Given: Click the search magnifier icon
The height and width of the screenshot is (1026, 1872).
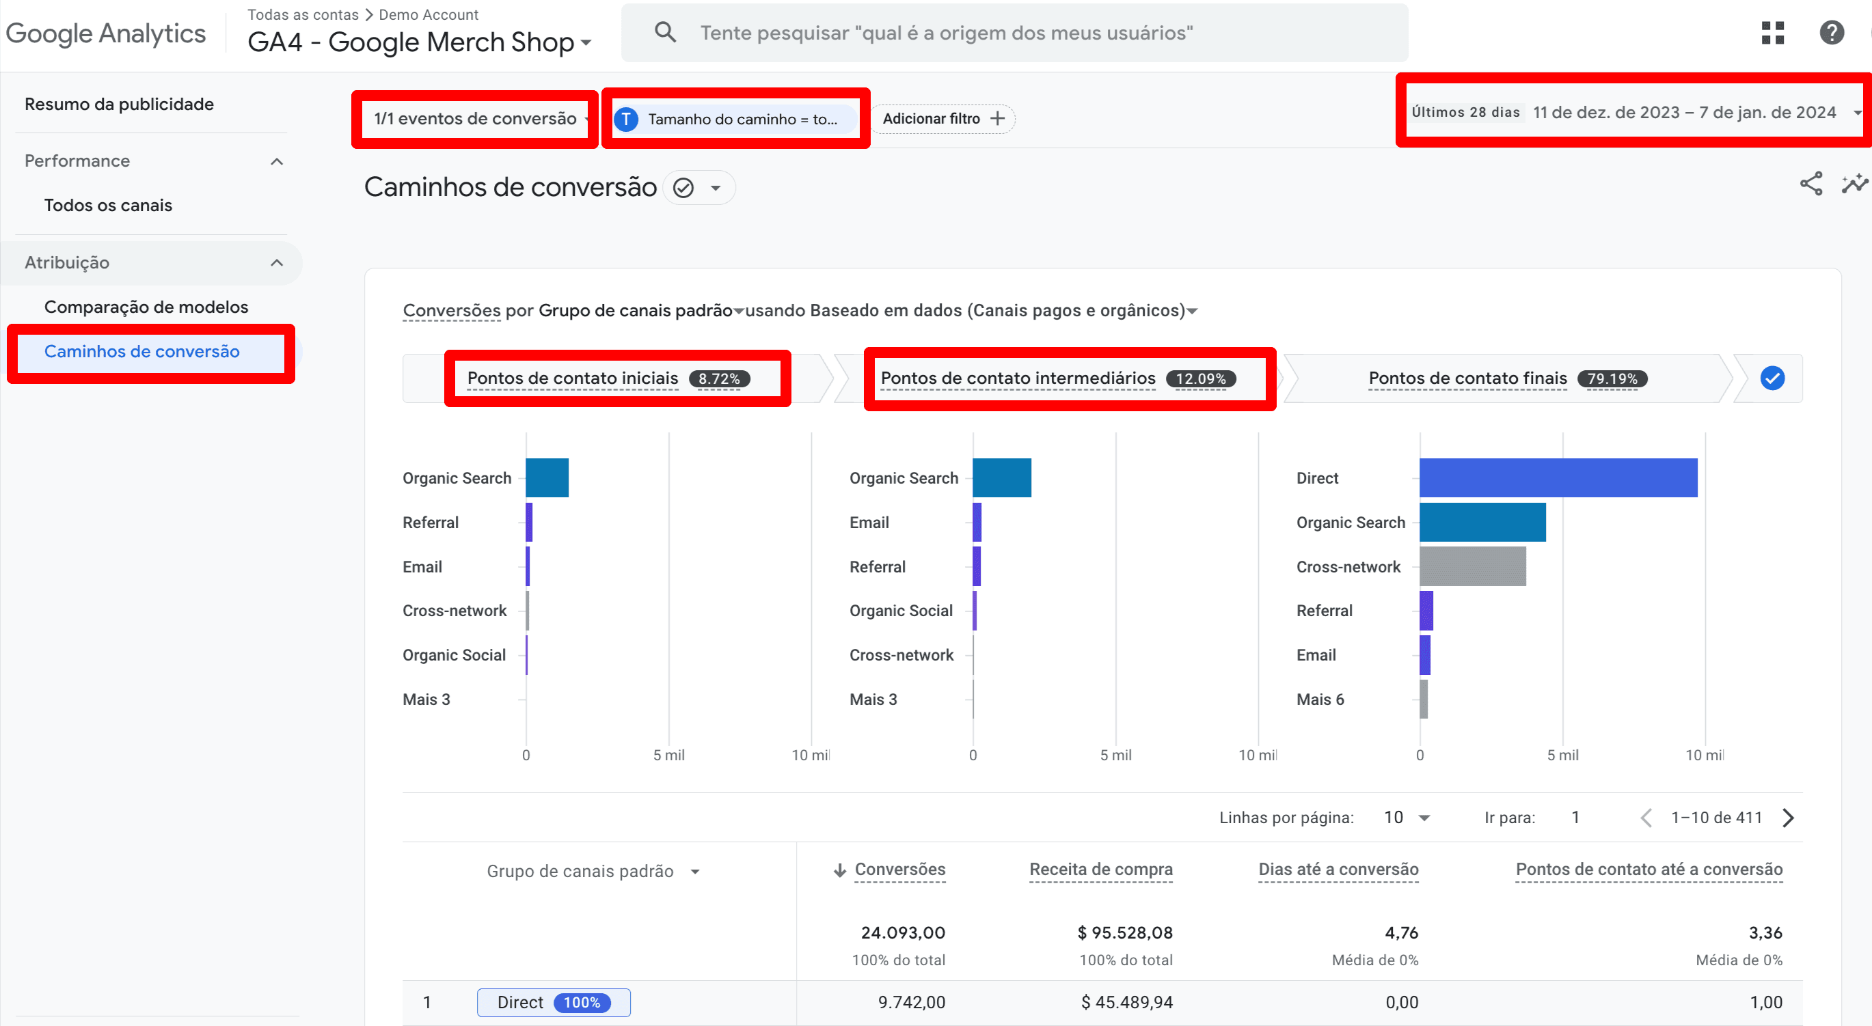Looking at the screenshot, I should pos(666,32).
